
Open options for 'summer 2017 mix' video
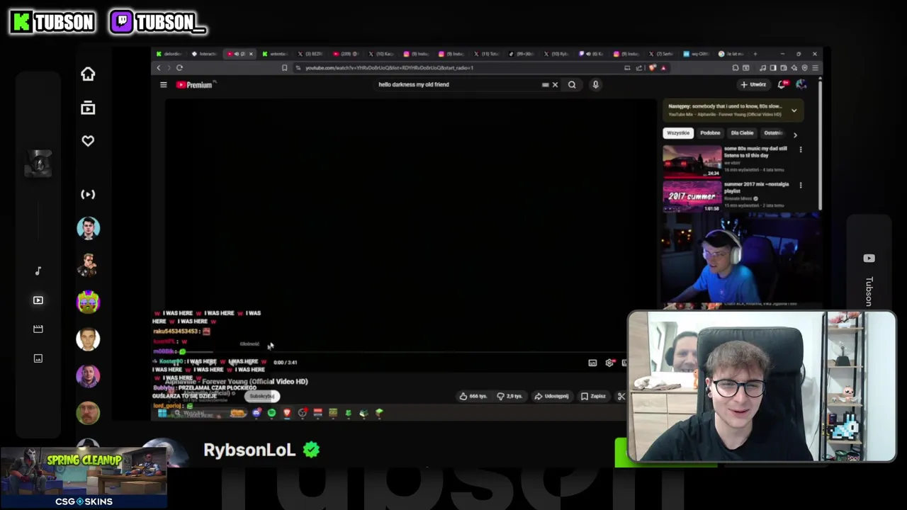pos(801,186)
